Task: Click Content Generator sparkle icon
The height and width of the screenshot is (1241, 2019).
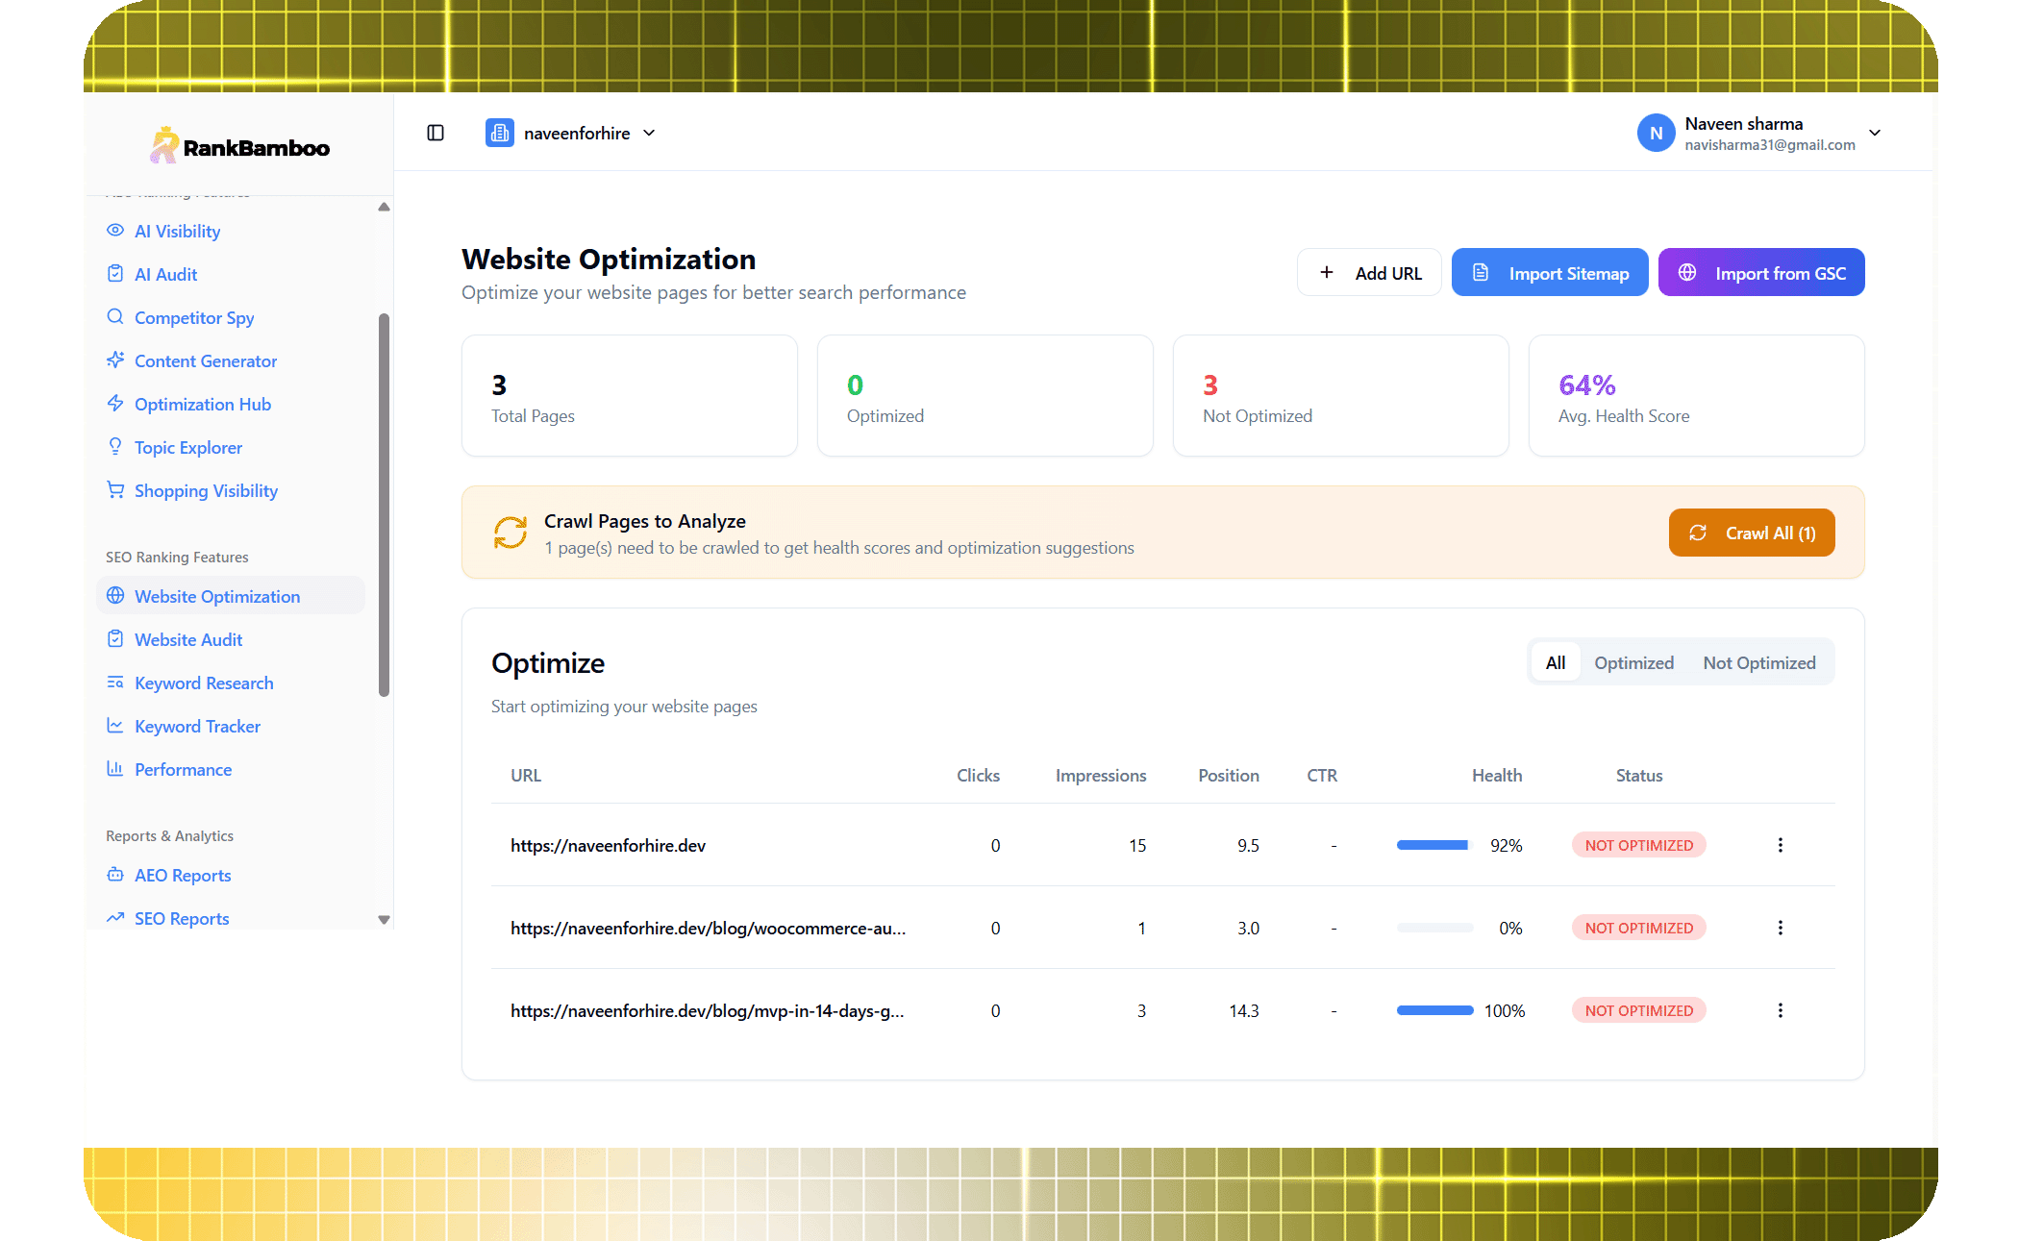Action: pyautogui.click(x=115, y=360)
